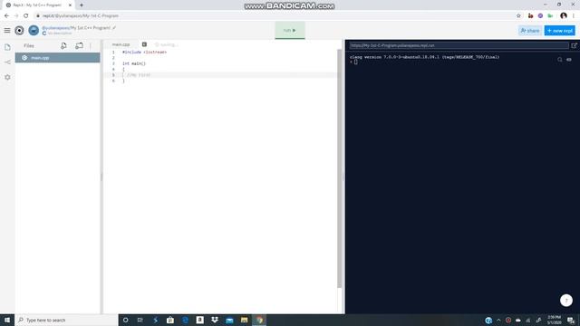Open the Files sidebar icon
580x326 pixels.
point(7,47)
